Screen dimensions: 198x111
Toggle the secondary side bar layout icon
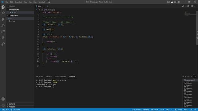[x=175, y=2]
